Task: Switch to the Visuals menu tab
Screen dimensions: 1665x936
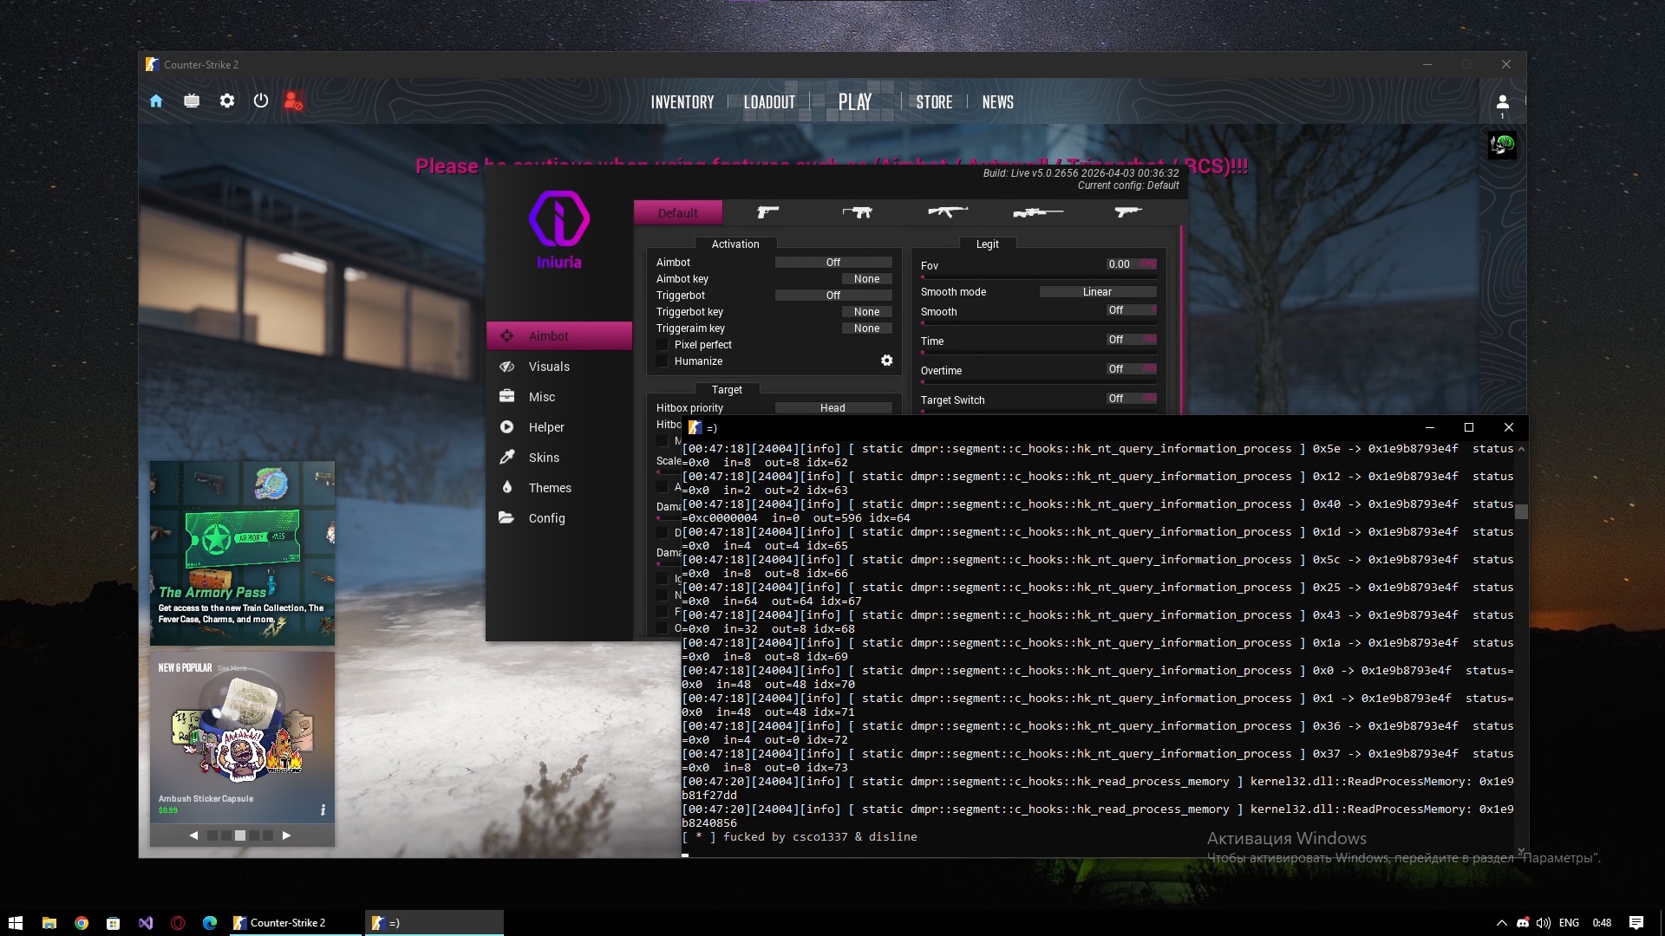Action: coord(549,367)
